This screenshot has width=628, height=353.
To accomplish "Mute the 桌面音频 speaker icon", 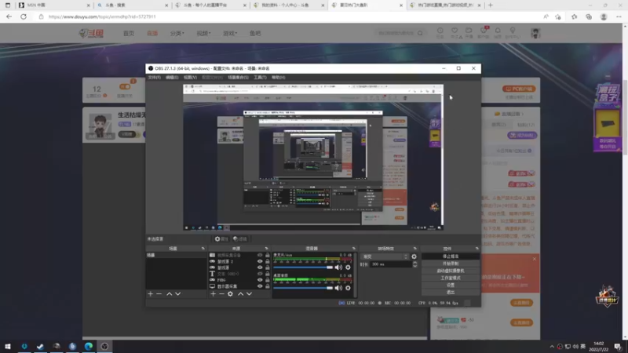I will click(x=338, y=288).
